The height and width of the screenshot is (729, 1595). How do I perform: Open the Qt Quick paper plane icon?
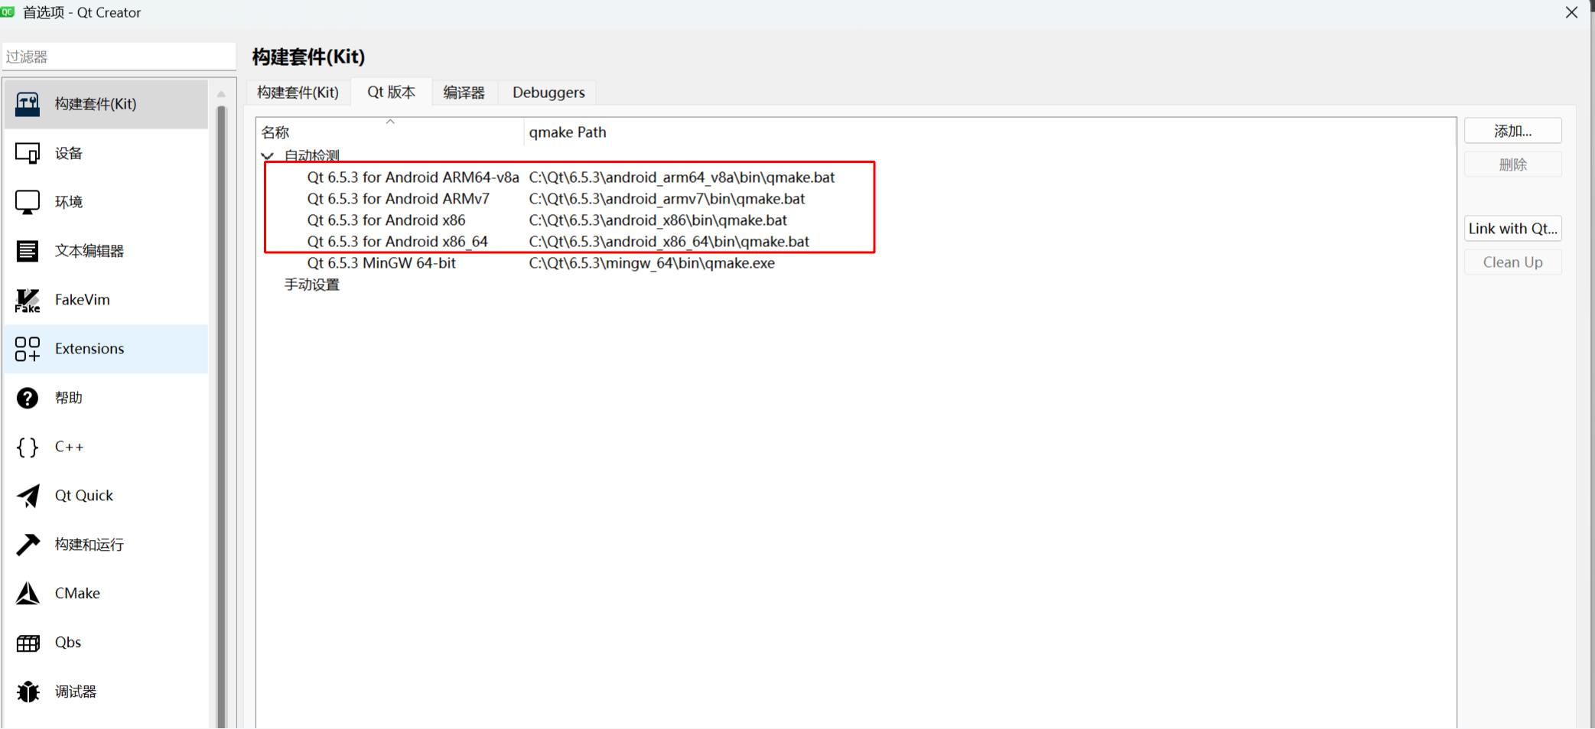click(28, 496)
